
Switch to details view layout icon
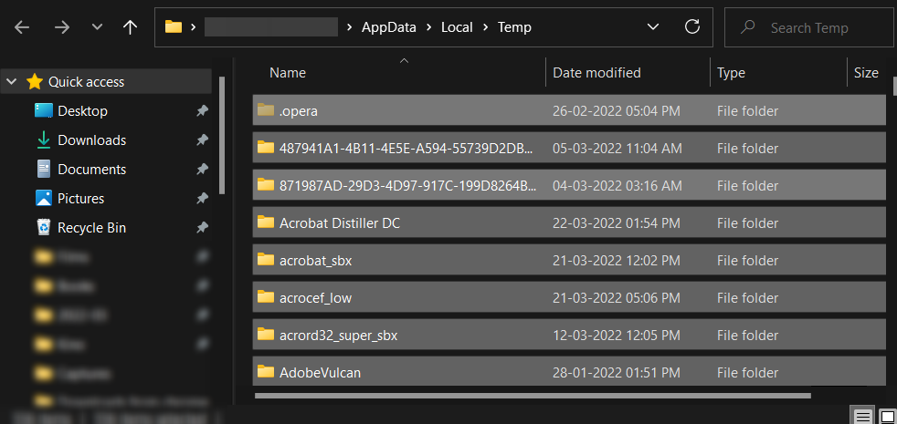pyautogui.click(x=862, y=416)
